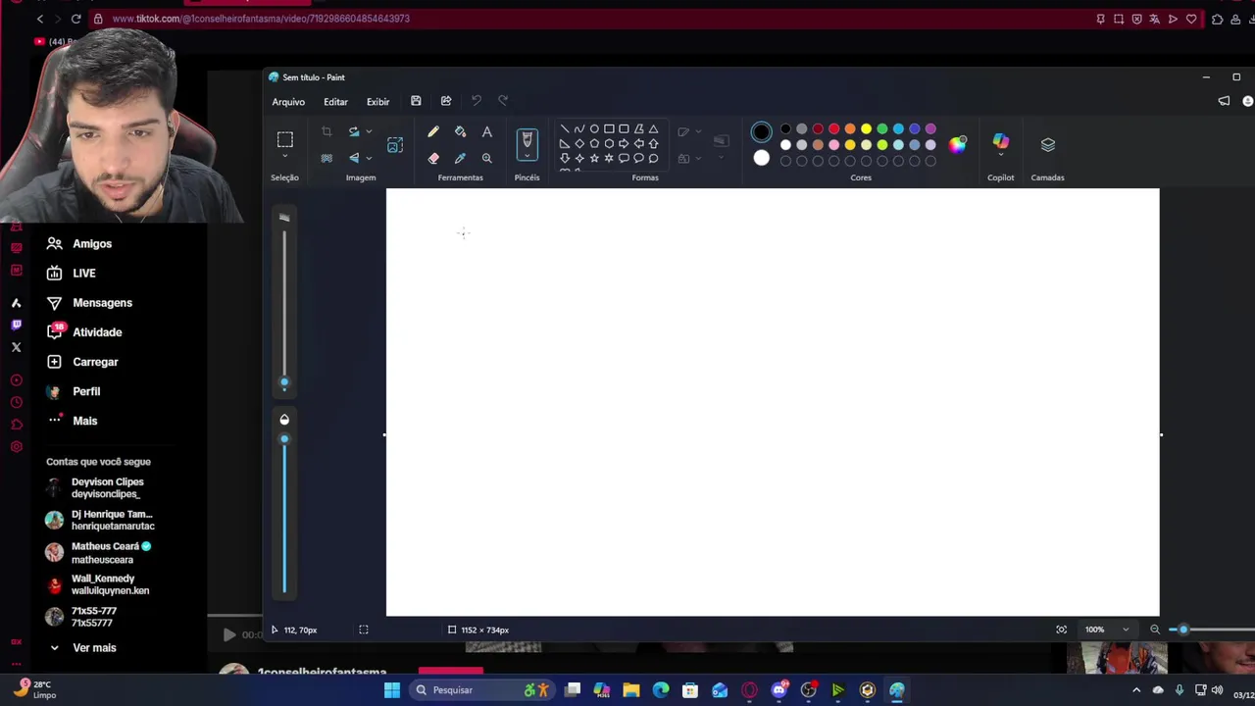Click the Share icon in Paint
The width and height of the screenshot is (1255, 706).
tap(446, 101)
